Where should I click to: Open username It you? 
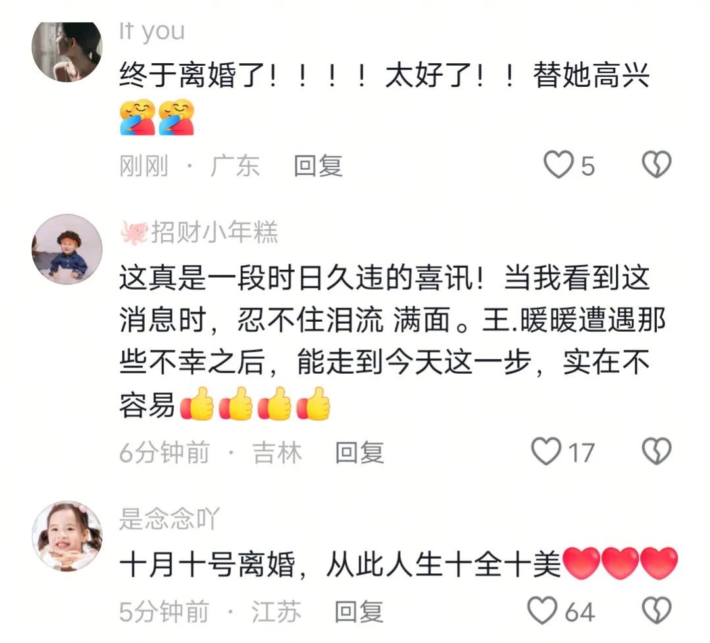click(x=152, y=32)
